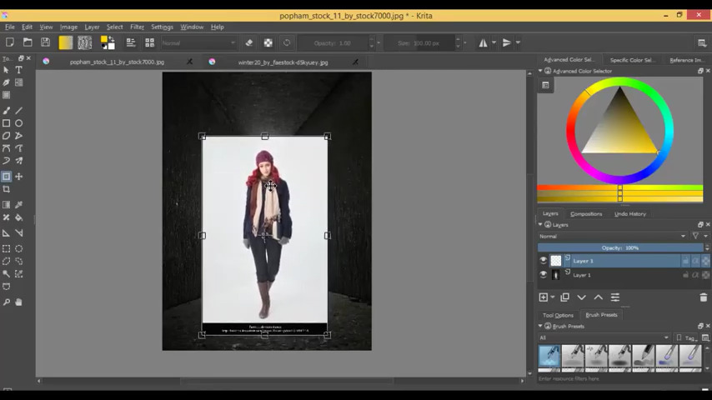The image size is (712, 400).
Task: Click the Save document icon
Action: click(45, 42)
